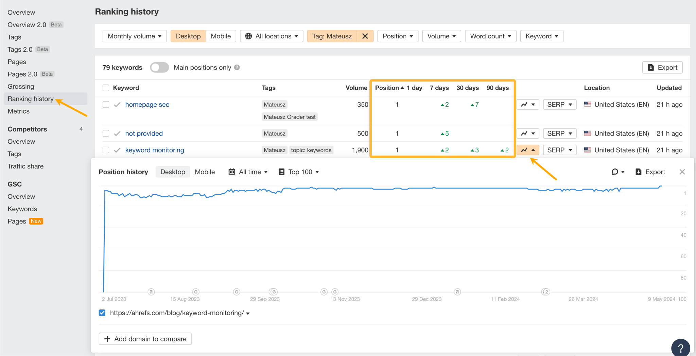Switch to the Mobile tab in Position history
Image resolution: width=696 pixels, height=356 pixels.
[x=205, y=172]
